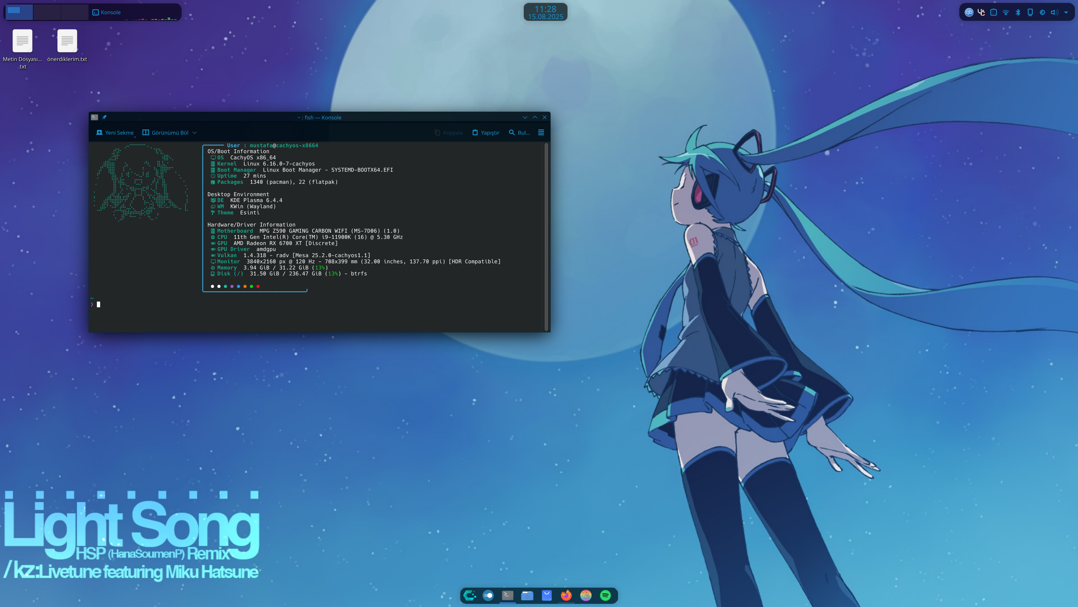Screen dimensions: 1078x607
Task: Toggle the pin icon in Konsole title bar
Action: [x=104, y=117]
